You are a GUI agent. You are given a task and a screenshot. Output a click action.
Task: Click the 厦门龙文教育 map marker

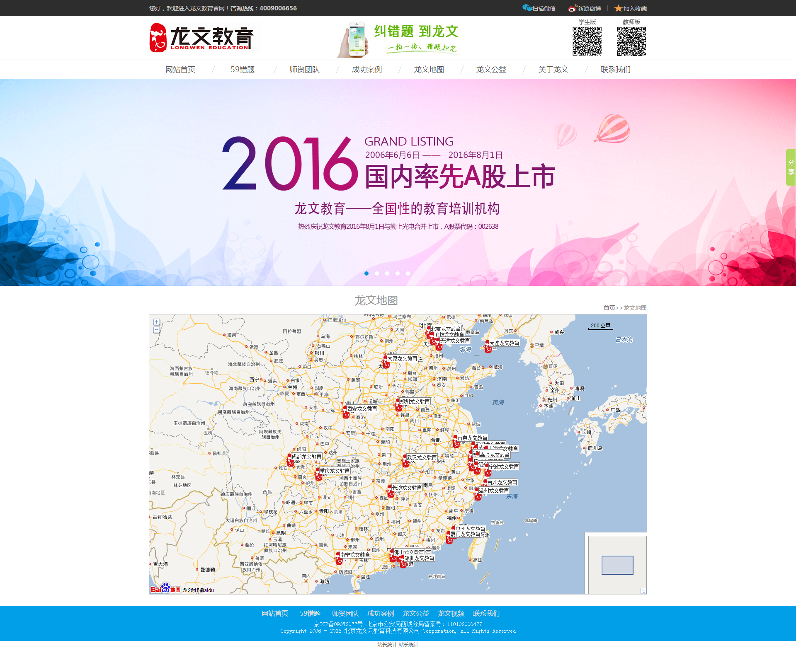(x=449, y=538)
